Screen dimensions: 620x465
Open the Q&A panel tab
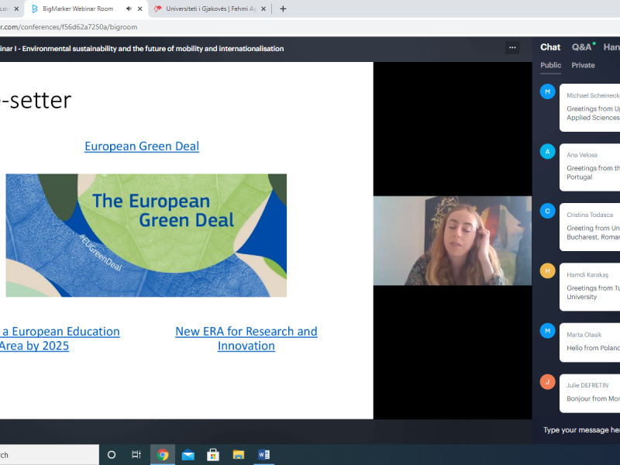coord(582,47)
